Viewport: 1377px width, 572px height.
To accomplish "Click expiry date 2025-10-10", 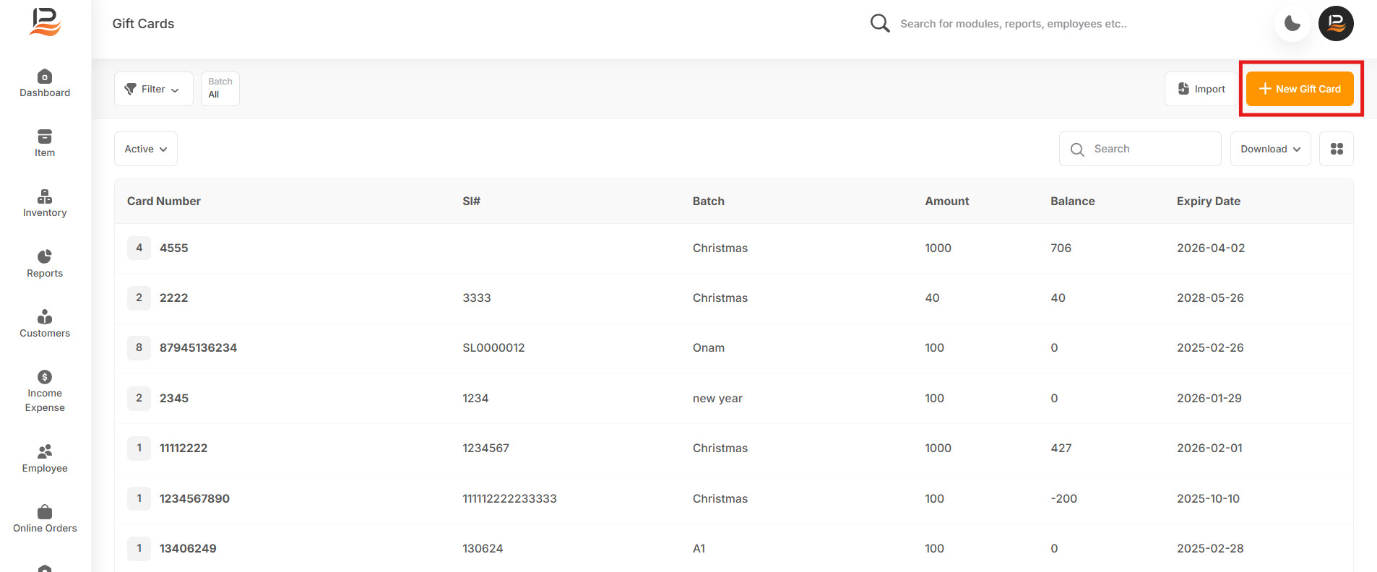I will point(1208,498).
